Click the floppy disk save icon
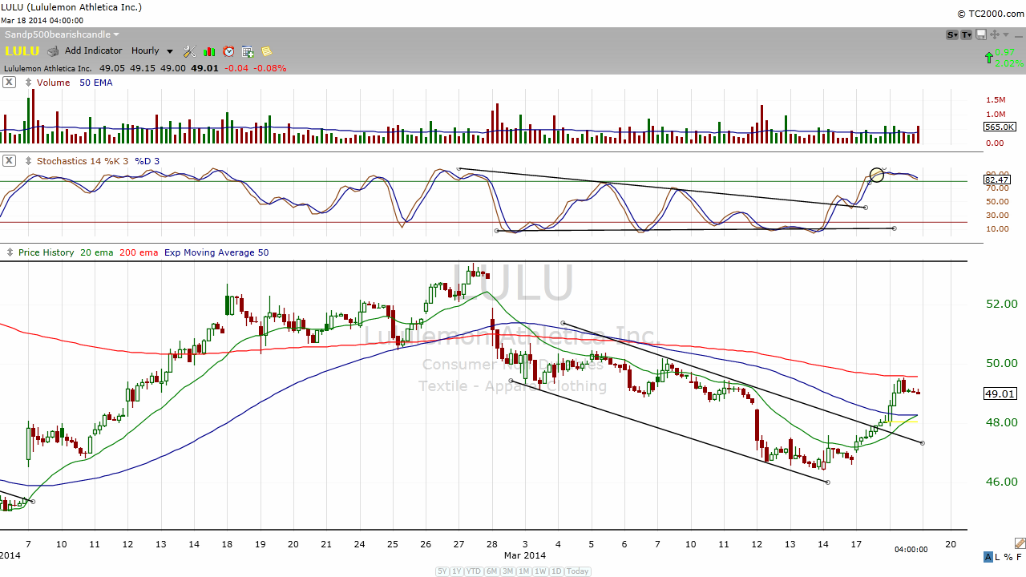 click(x=981, y=34)
